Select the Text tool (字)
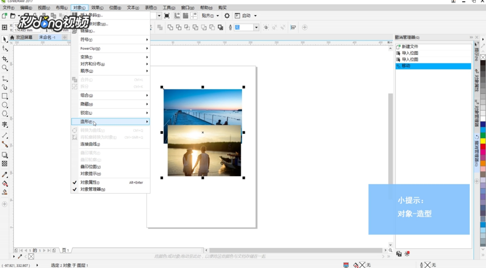486x268 pixels. tap(4, 125)
